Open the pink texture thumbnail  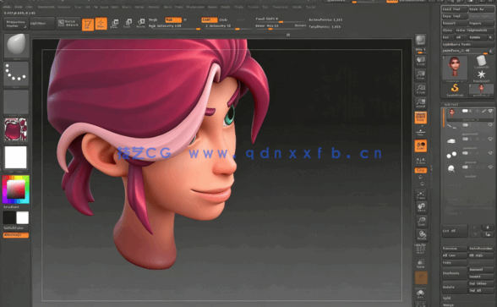tap(15, 129)
